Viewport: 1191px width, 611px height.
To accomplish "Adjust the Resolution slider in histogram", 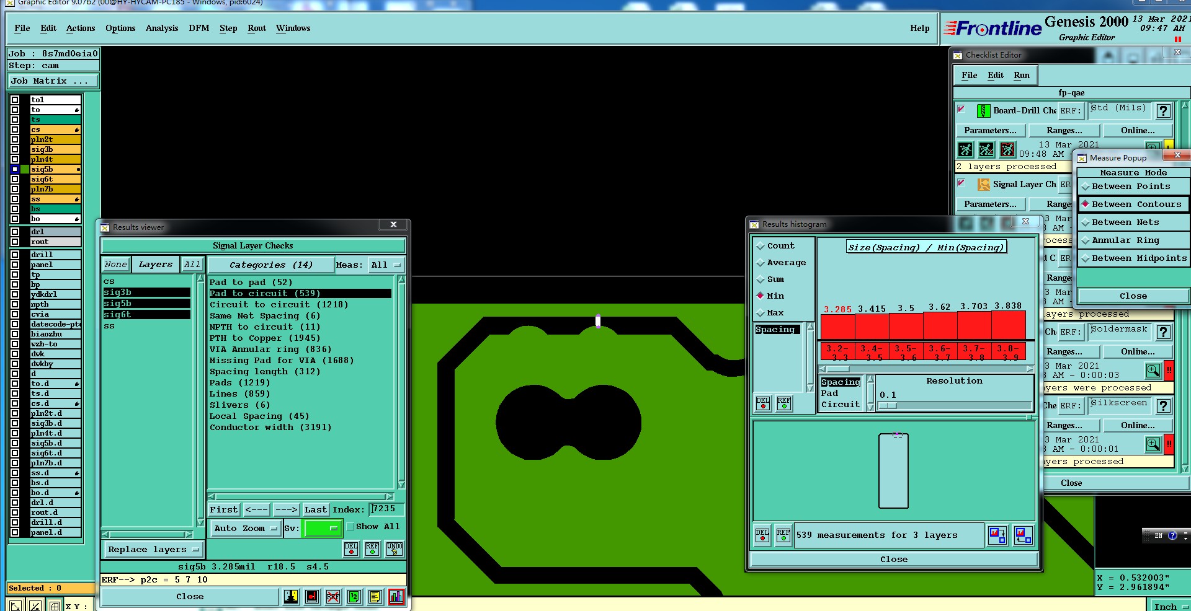I will [888, 406].
